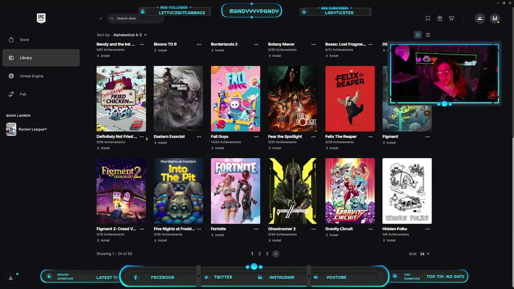Switch to list view

tap(428, 35)
